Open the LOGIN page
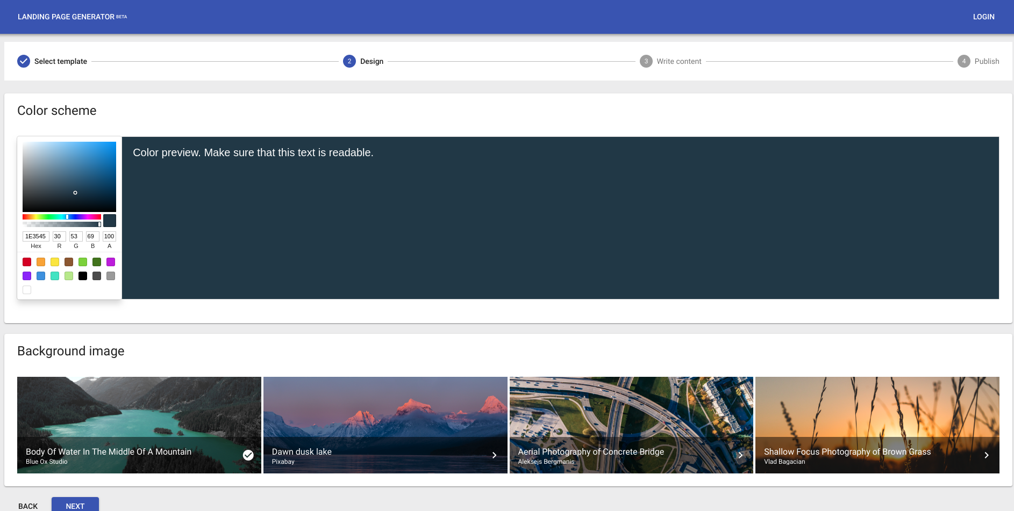Viewport: 1014px width, 511px height. [x=983, y=17]
